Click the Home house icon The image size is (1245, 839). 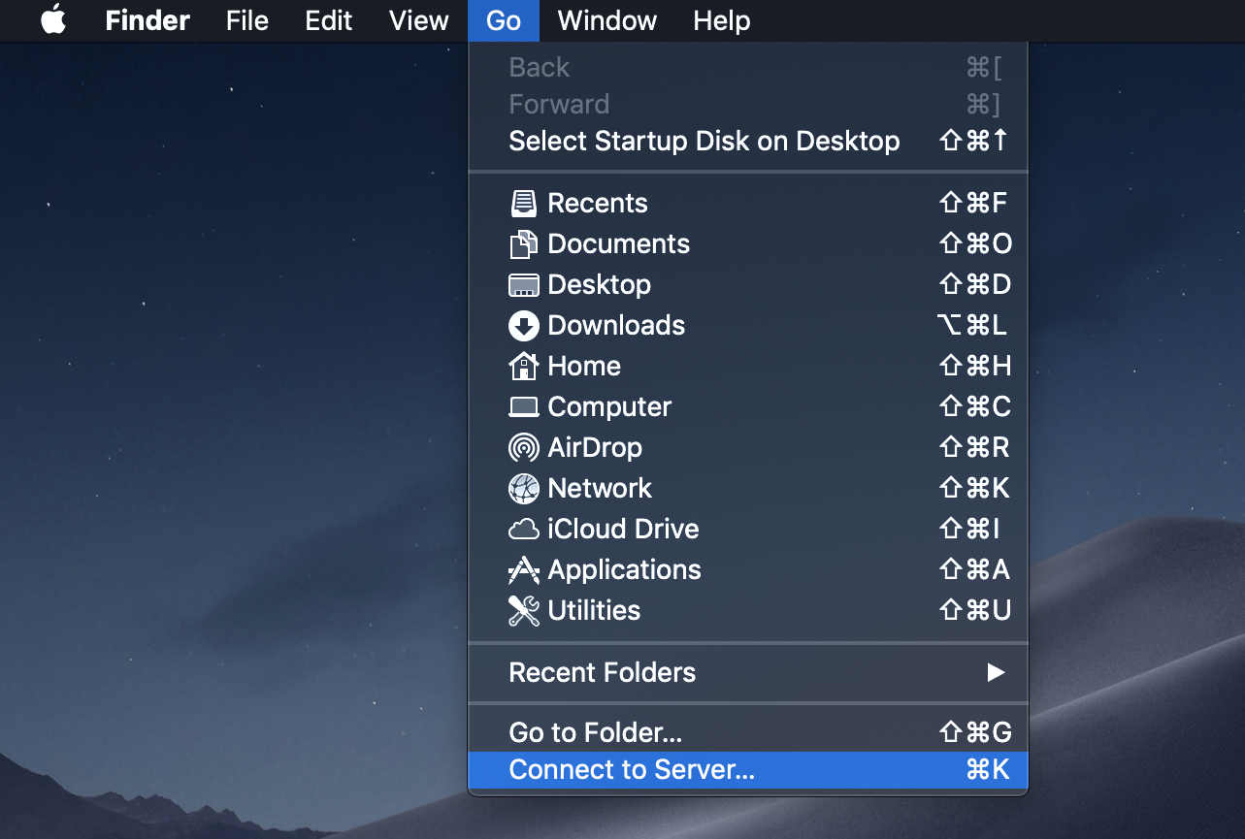[x=523, y=366]
